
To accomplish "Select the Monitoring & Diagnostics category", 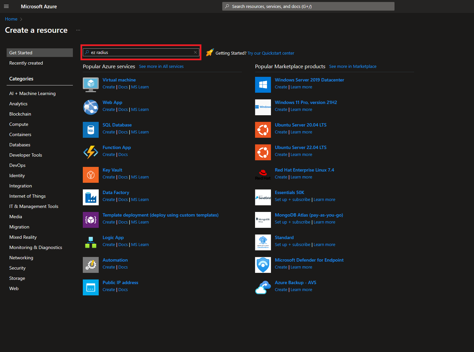I will pyautogui.click(x=36, y=247).
